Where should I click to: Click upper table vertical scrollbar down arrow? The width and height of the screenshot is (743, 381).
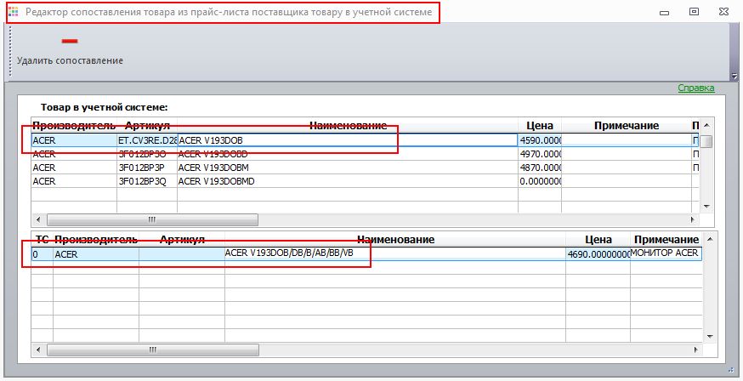706,206
